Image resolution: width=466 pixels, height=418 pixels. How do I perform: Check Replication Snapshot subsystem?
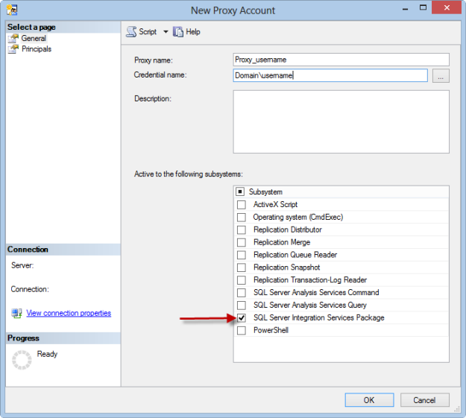[242, 267]
